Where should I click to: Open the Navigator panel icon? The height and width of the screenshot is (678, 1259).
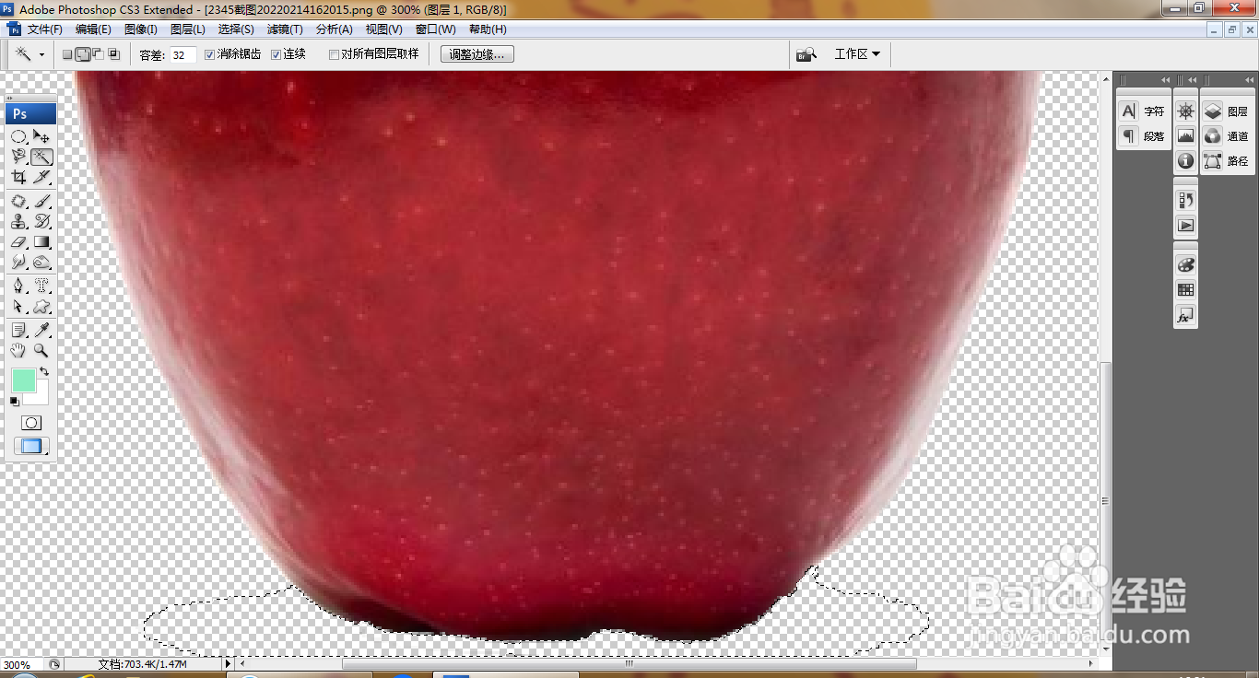tap(1186, 111)
